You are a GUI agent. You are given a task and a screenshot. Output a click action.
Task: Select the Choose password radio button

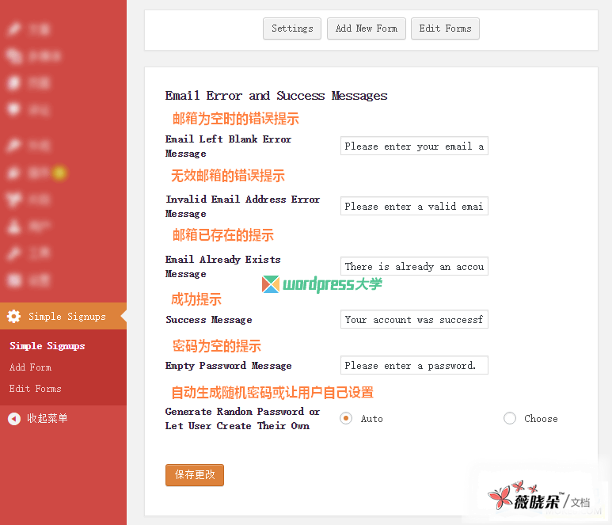pyautogui.click(x=510, y=418)
